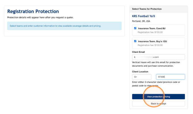Image resolution: width=193 pixels, height=114 pixels.
Task: Select the Insurance Team. Coed 8U card
Action: pyautogui.click(x=158, y=30)
